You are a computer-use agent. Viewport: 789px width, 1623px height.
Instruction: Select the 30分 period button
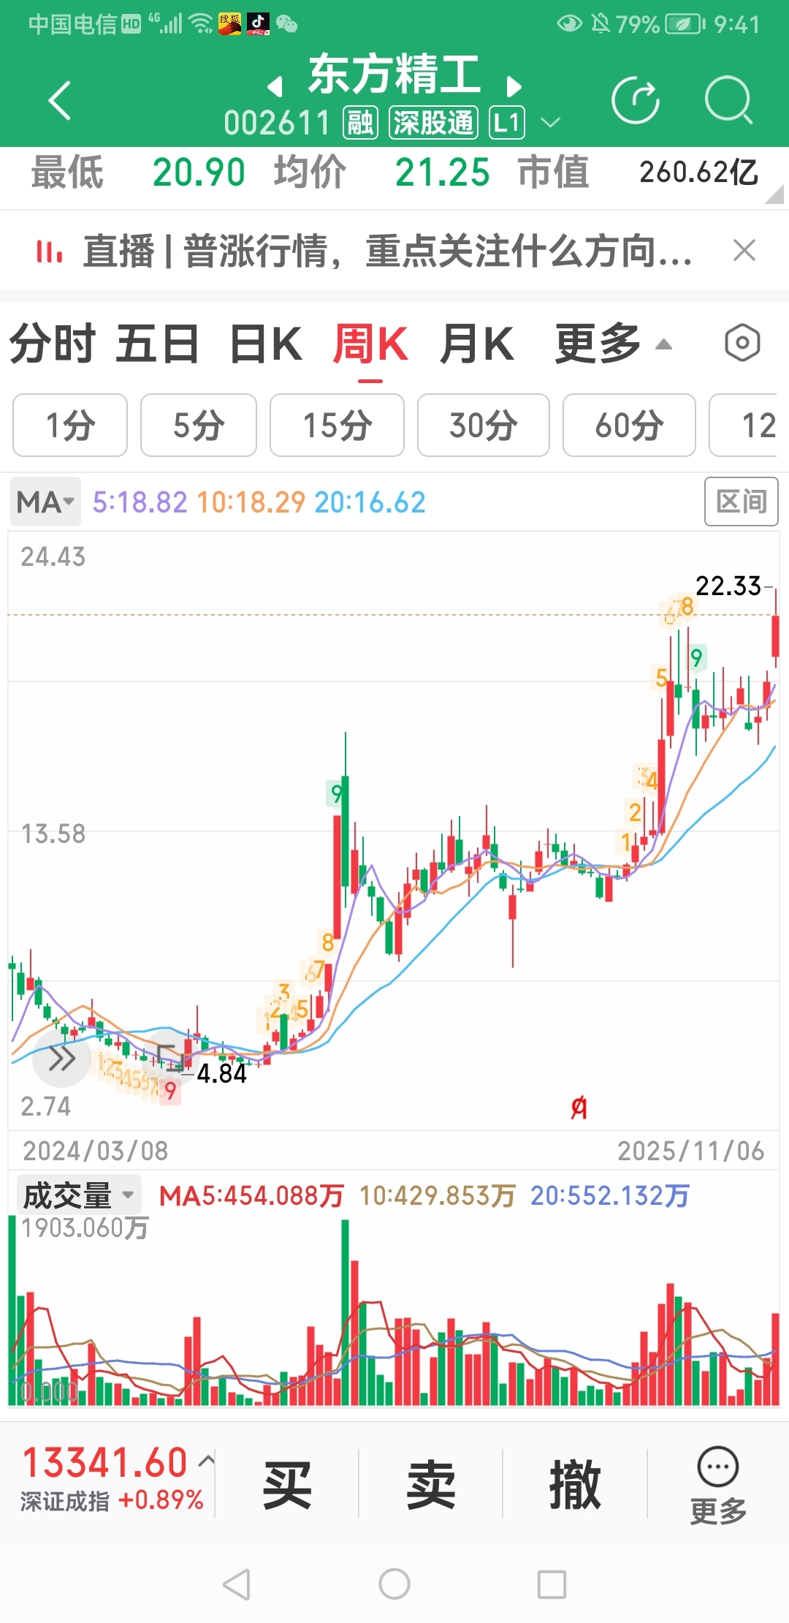(483, 425)
